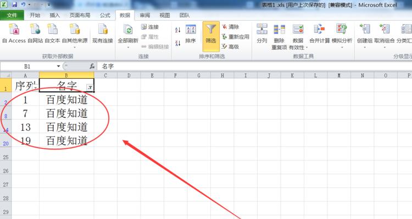The width and height of the screenshot is (412, 219).
Task: Import data from website (自网站)
Action: pyautogui.click(x=35, y=33)
